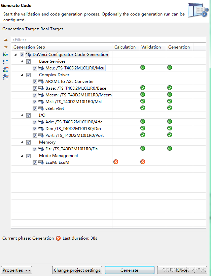211x276 pixels.
Task: Click the Generation Step column header
Action: coord(62,47)
